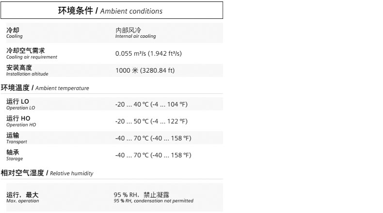Screen dimensions: 383x213
Task: Select the 轴承 Storage row label
Action: pos(14,155)
